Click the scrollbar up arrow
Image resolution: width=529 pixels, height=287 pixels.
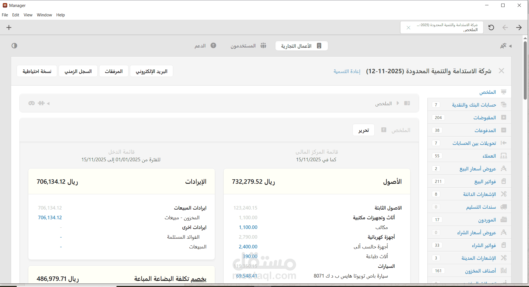tap(525, 38)
